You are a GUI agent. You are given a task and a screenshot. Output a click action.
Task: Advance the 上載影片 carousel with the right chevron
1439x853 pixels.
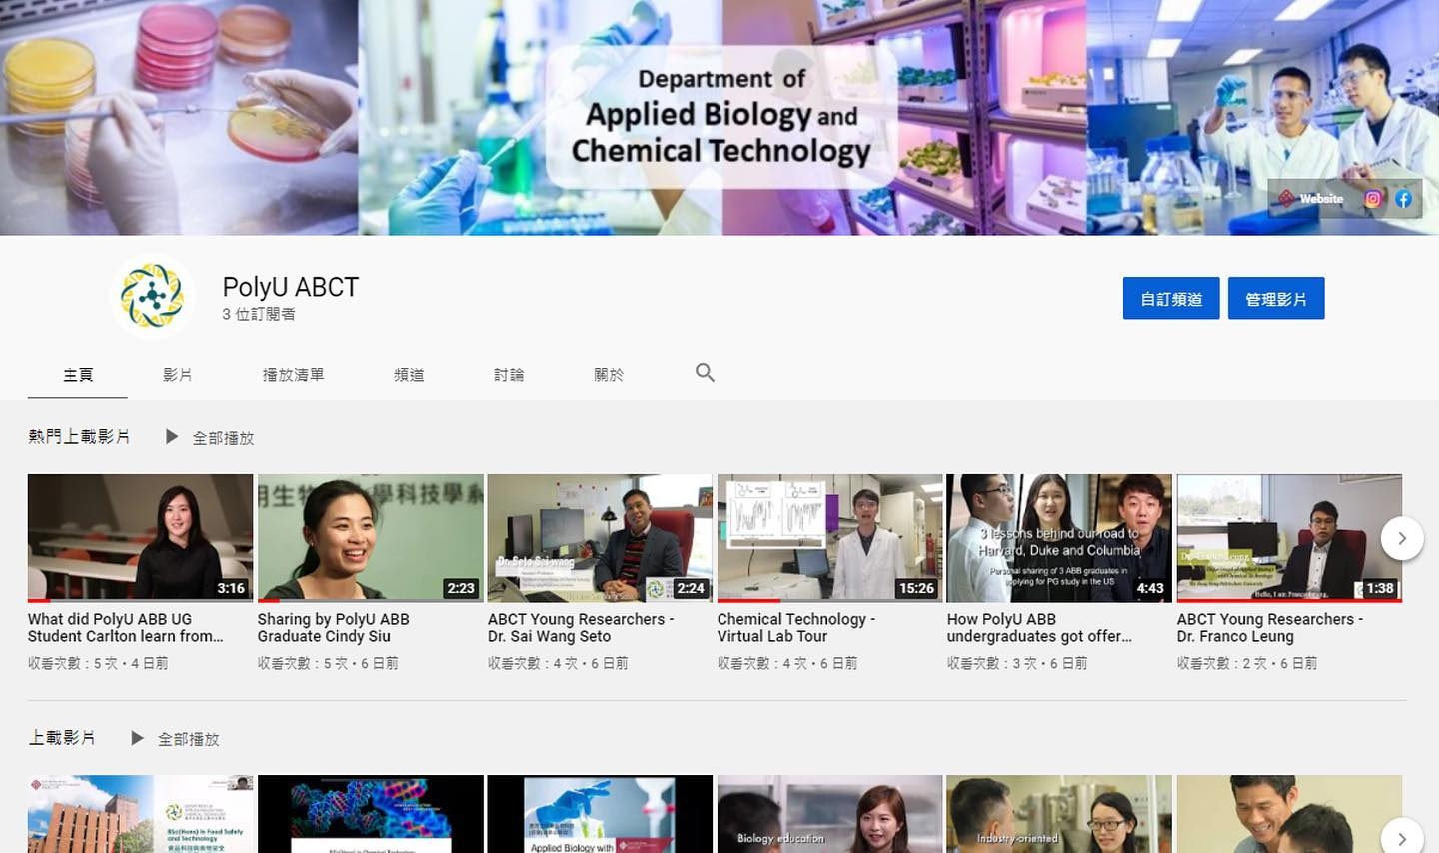(x=1403, y=839)
